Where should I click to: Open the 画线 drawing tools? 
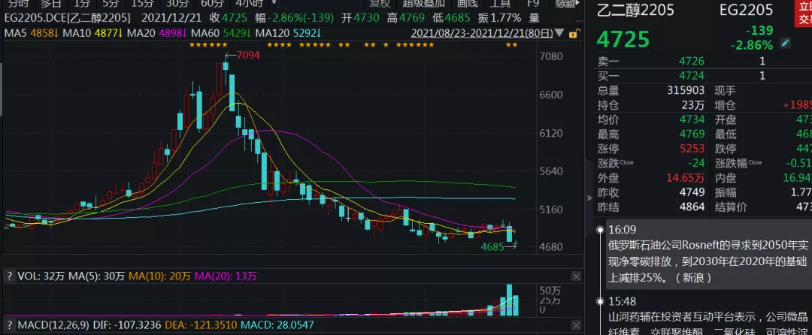[x=468, y=4]
